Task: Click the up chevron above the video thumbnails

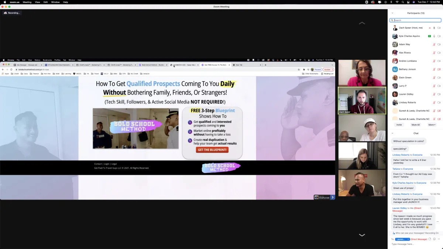Action: (x=362, y=23)
